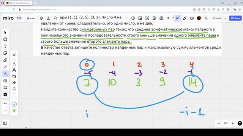Screen dimensions: 243x136
Task: Open the Доски boards link
Action: [31, 18]
